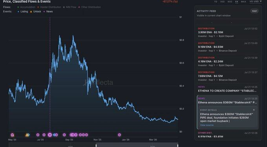Click the news marker just before Sep '25

tap(64, 135)
